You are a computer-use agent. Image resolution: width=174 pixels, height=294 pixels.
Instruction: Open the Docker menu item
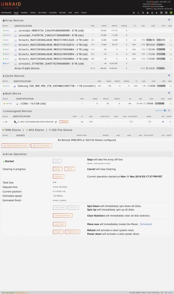coord(62,13)
